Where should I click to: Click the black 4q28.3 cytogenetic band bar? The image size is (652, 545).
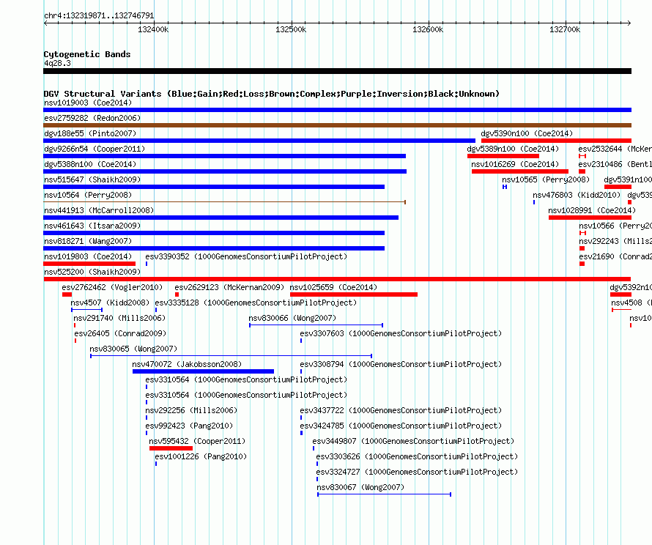click(337, 71)
